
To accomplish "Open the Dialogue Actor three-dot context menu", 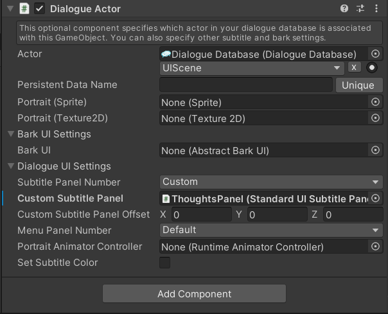I will 376,8.
